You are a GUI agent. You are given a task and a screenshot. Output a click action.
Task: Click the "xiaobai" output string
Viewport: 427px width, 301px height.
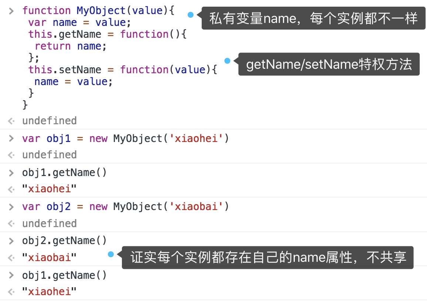[x=49, y=257]
